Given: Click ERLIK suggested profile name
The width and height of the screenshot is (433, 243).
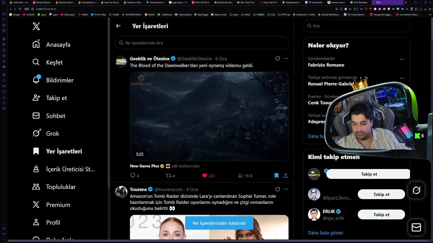Looking at the screenshot, I should click(329, 212).
